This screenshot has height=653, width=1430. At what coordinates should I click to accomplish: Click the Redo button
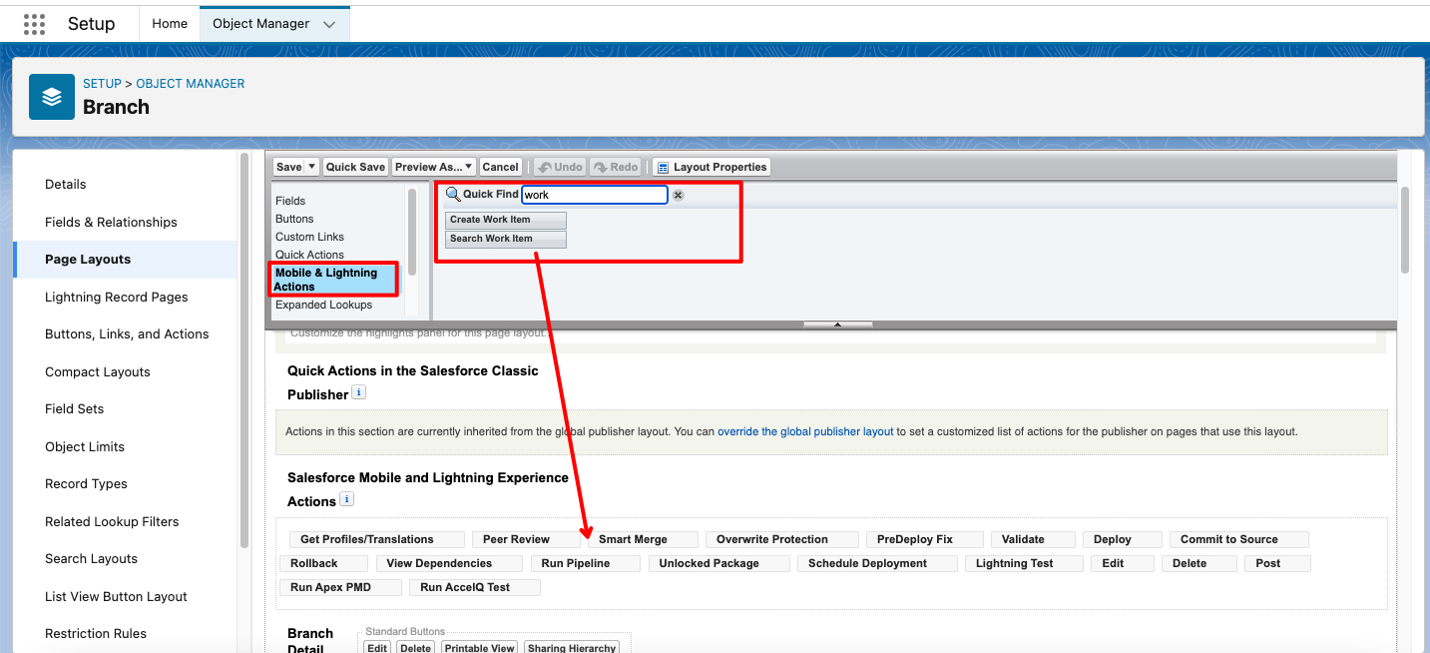pyautogui.click(x=615, y=167)
